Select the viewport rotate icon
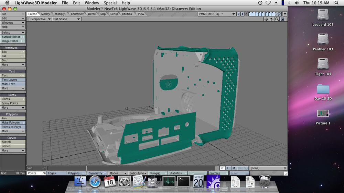The image size is (344, 193). click(x=271, y=19)
